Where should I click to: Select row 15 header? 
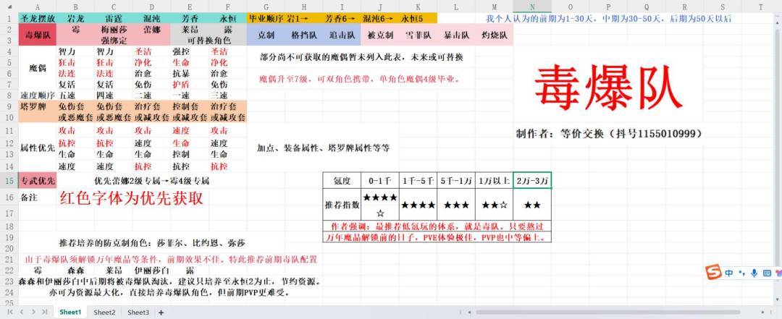coord(9,180)
